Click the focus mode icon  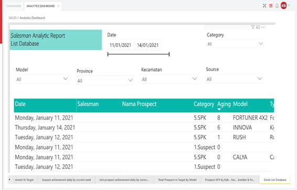pos(258,27)
